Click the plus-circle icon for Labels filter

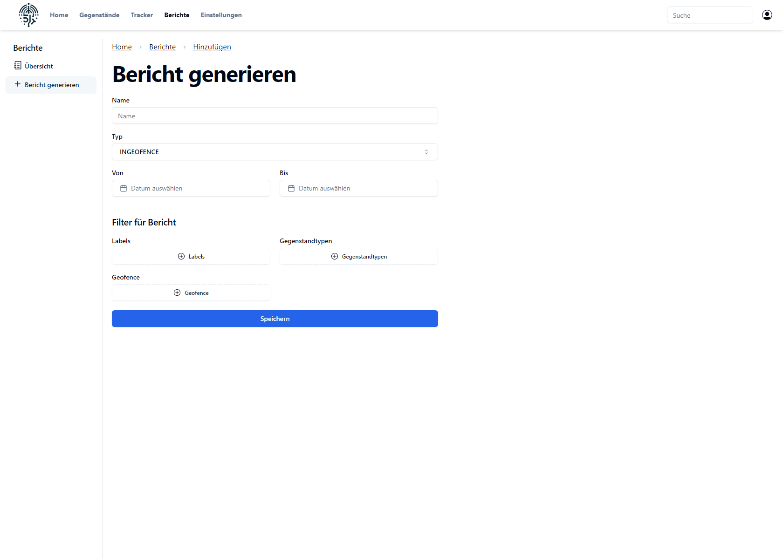point(181,256)
